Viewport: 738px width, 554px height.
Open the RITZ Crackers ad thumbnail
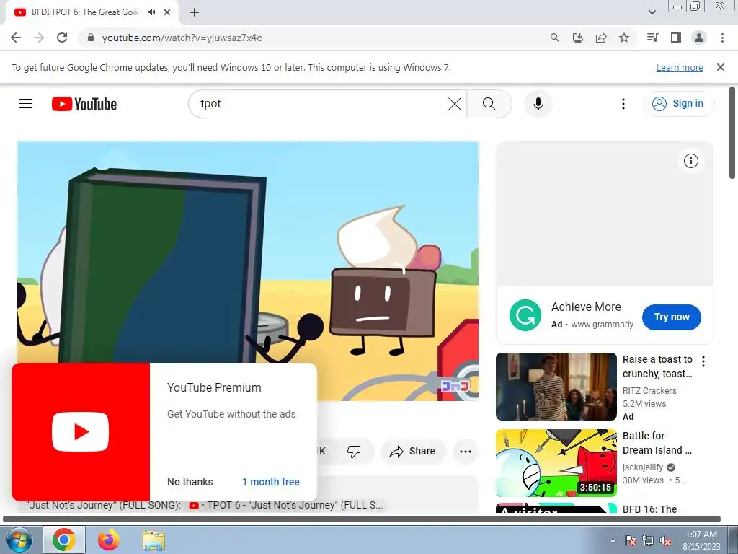point(556,387)
